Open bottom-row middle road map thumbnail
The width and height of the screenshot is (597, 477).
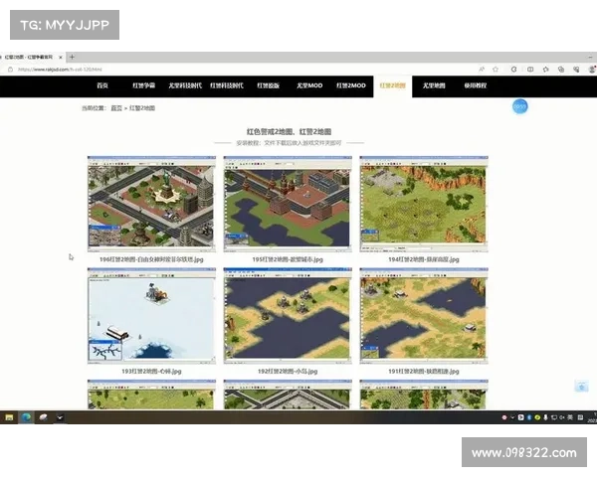coord(288,395)
